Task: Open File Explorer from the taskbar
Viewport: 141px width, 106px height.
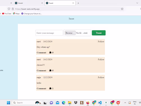Action: coord(70,103)
